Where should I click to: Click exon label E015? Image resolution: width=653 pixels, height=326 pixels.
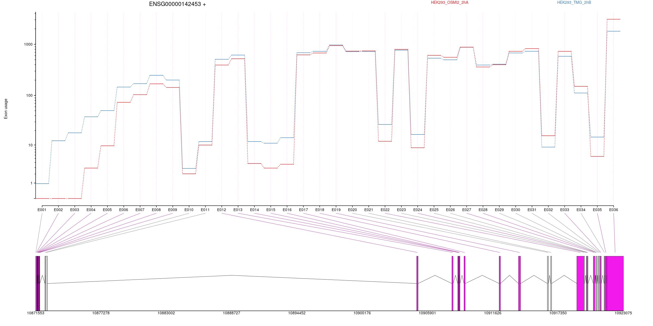click(271, 210)
